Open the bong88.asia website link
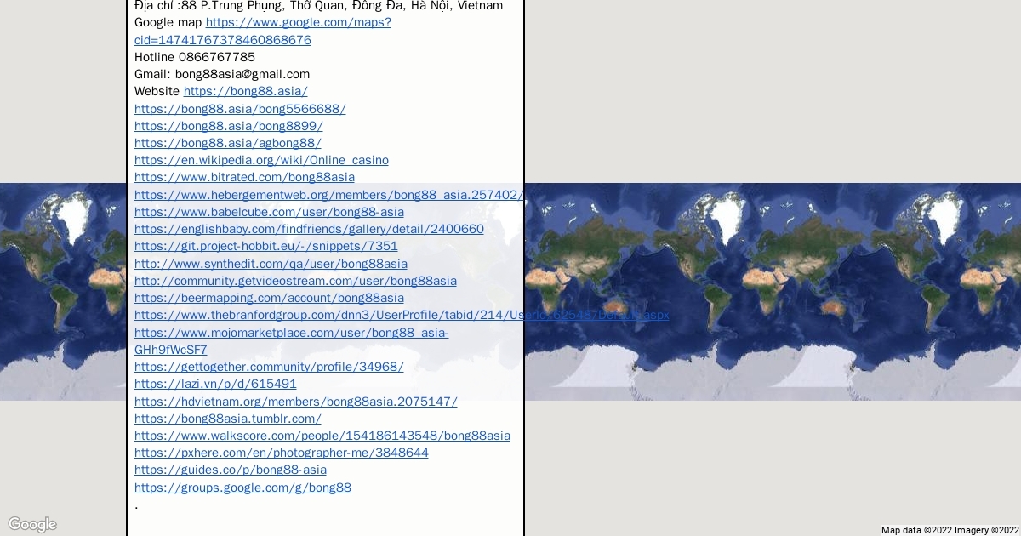1021x536 pixels. 245,91
